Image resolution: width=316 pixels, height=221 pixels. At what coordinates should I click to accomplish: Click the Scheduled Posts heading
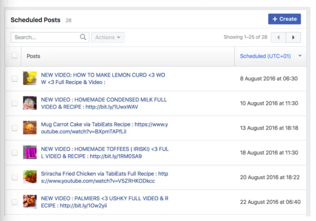36,20
